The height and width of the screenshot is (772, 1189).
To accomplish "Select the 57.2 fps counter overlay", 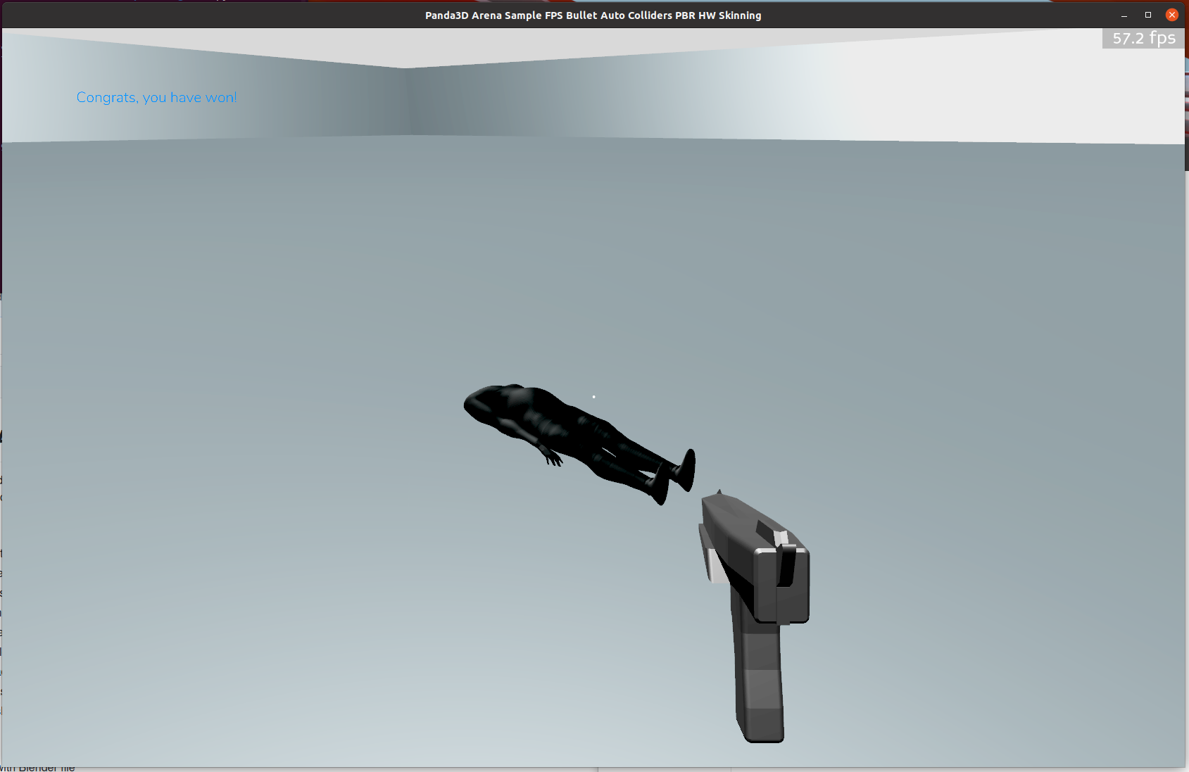I will 1142,39.
